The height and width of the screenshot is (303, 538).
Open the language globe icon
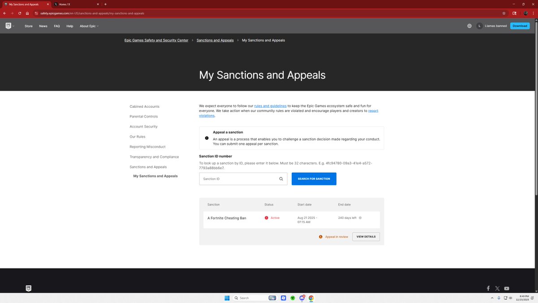[x=469, y=26]
